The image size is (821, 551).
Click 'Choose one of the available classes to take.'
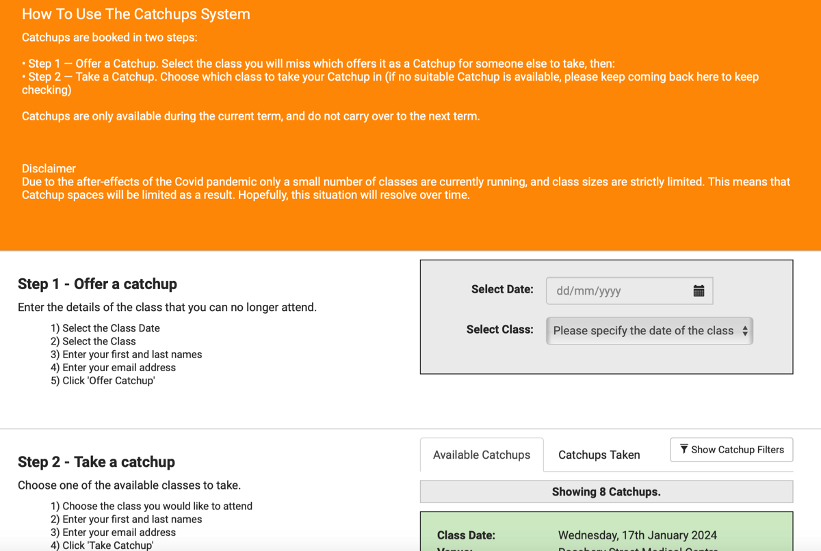129,485
